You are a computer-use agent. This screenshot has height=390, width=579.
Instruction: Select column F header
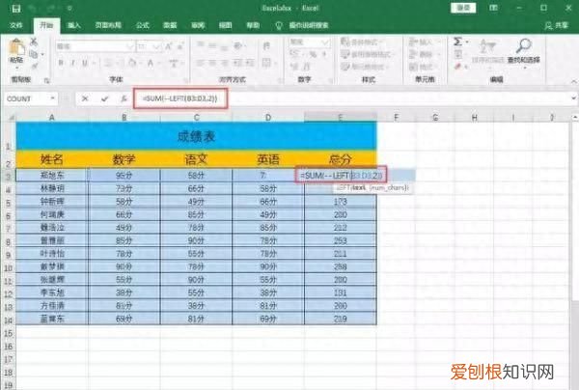coord(396,118)
